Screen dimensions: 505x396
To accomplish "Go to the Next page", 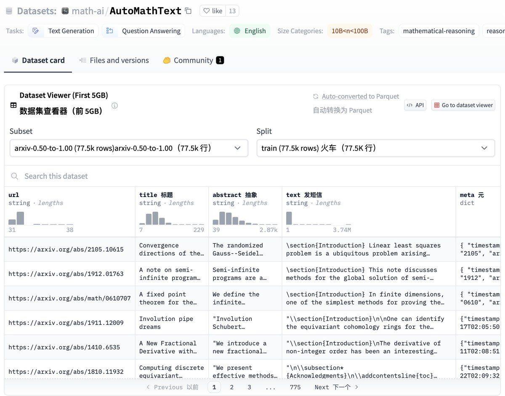I will pyautogui.click(x=337, y=387).
